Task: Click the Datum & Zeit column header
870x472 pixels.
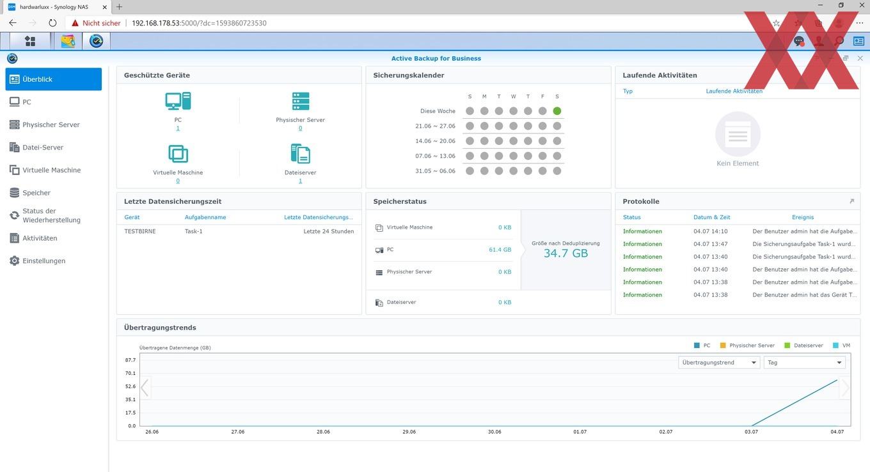Action: pos(712,217)
